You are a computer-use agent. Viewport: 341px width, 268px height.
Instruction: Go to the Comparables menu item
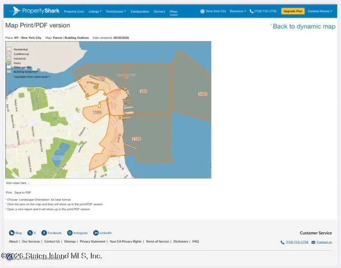pyautogui.click(x=140, y=11)
